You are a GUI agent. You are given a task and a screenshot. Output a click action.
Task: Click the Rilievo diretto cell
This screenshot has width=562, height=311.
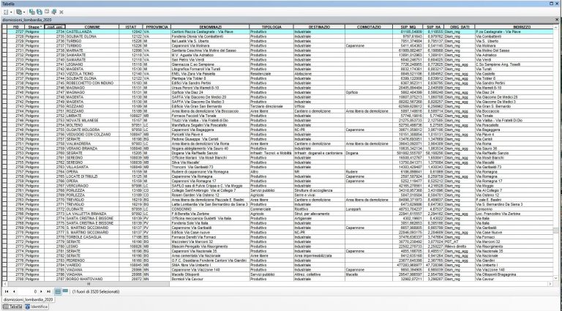coord(460,246)
